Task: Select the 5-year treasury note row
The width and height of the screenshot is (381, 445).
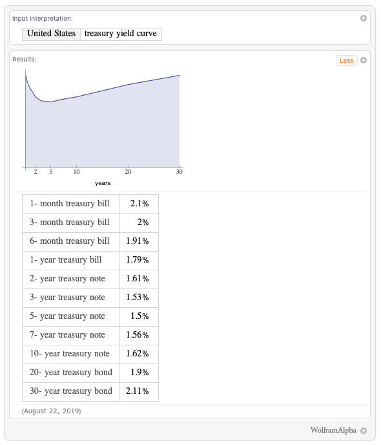Action: click(x=90, y=316)
